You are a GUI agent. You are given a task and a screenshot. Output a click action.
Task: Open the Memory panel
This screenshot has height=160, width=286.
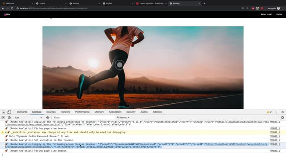pyautogui.click(x=99, y=112)
